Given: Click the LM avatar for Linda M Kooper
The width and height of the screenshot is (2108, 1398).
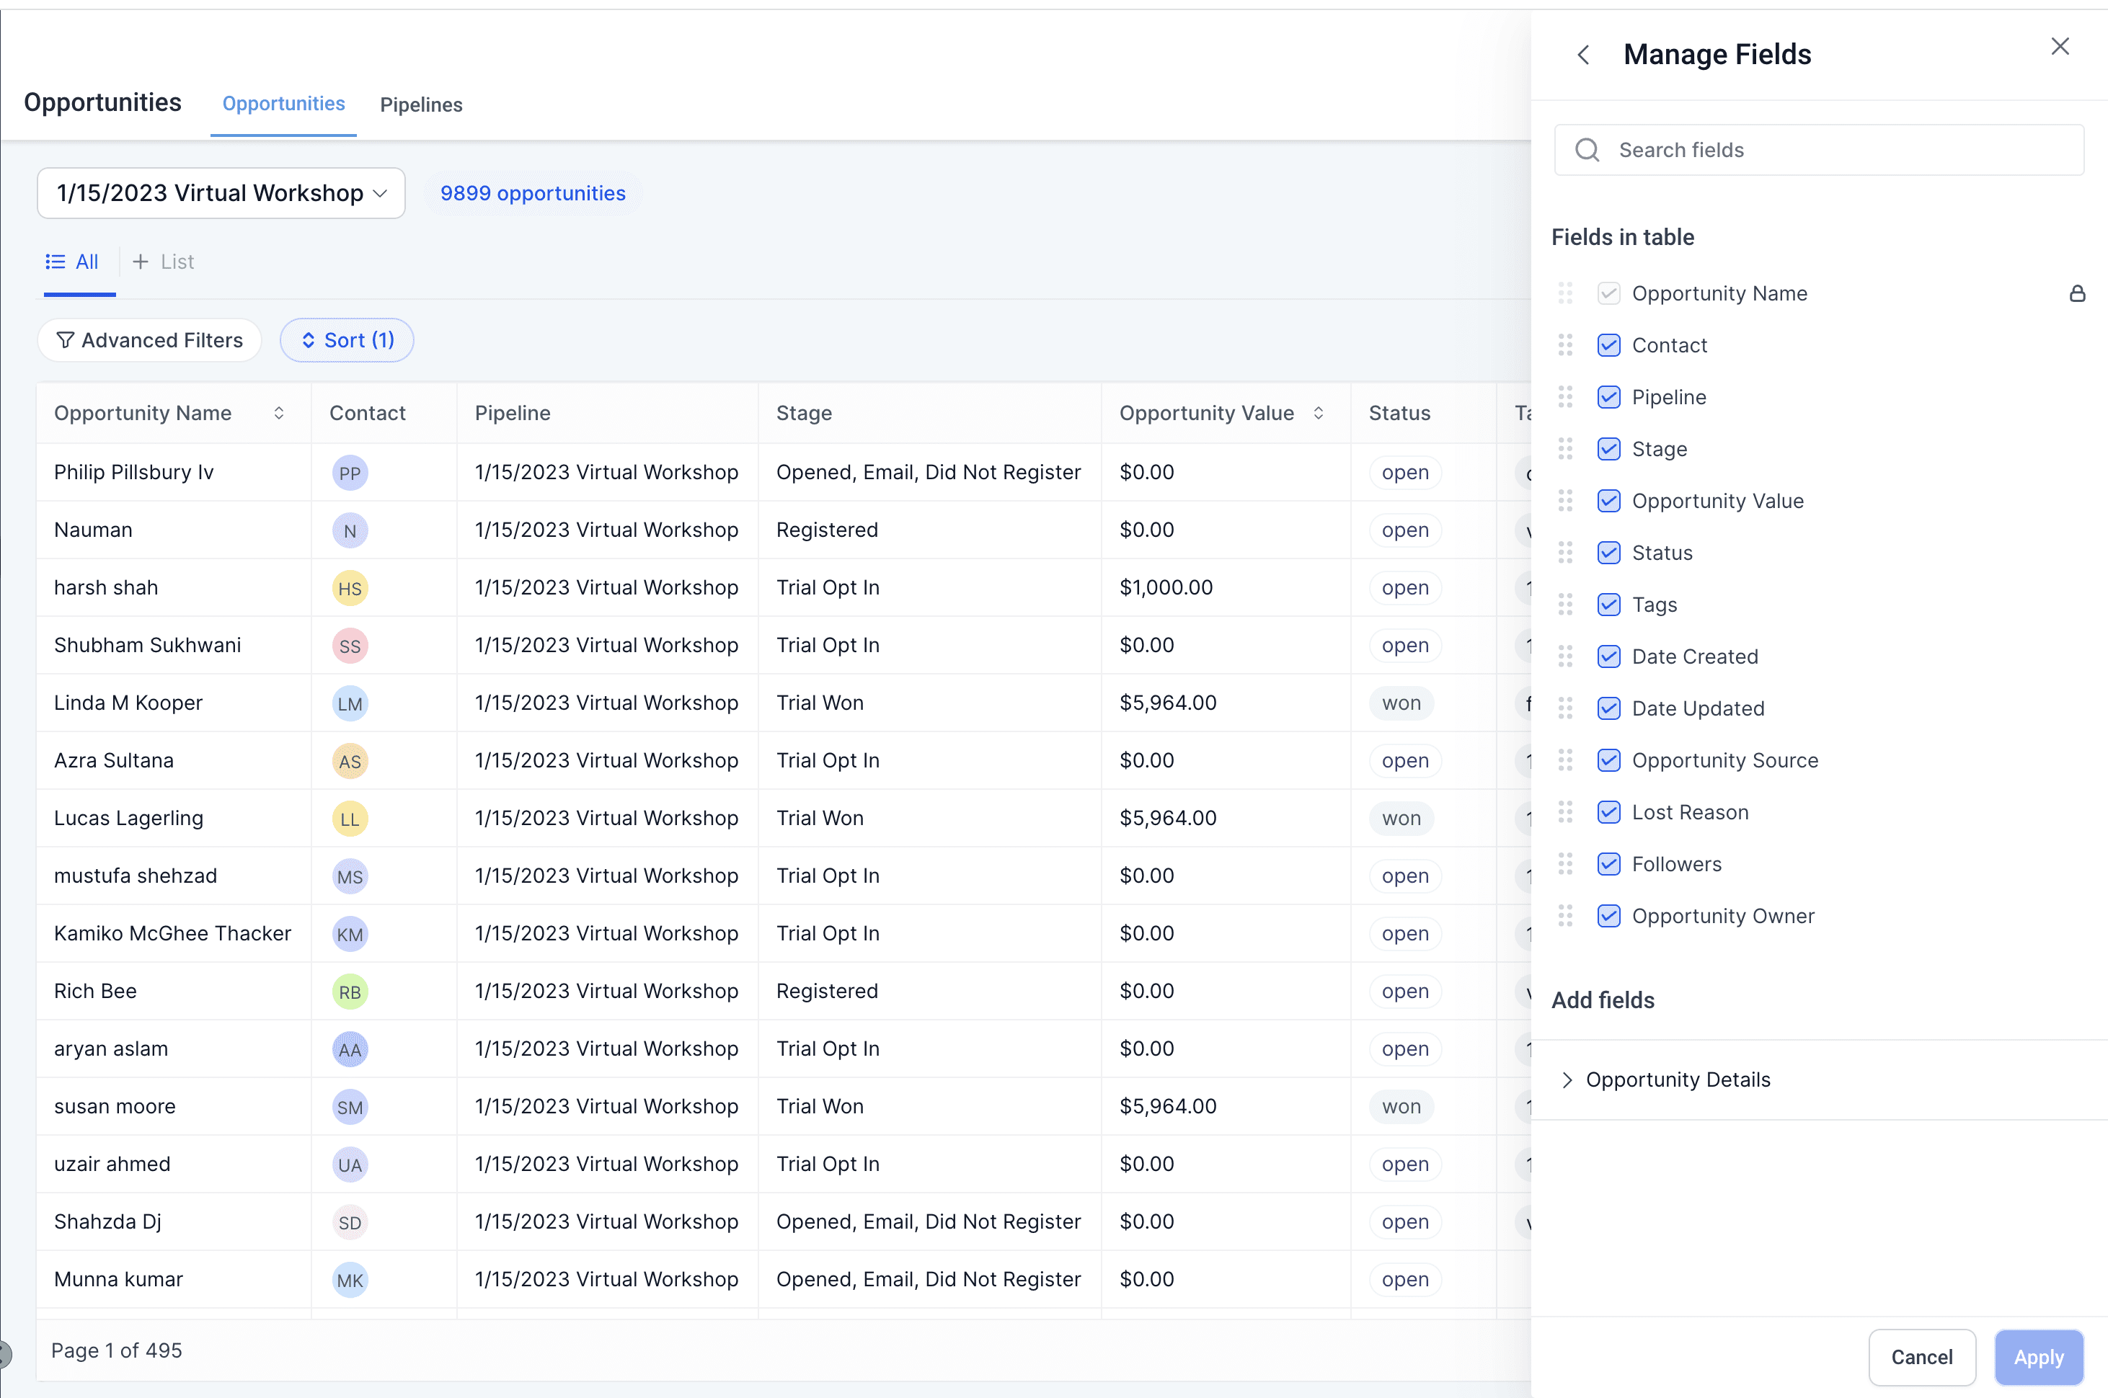Looking at the screenshot, I should tap(350, 703).
